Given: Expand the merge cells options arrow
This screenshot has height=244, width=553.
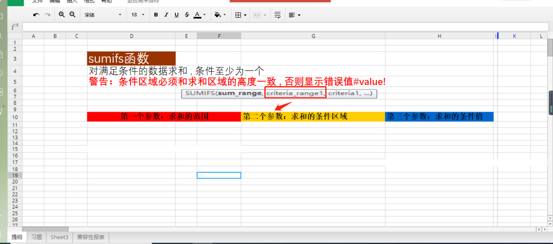Looking at the screenshot, I should pos(264,15).
